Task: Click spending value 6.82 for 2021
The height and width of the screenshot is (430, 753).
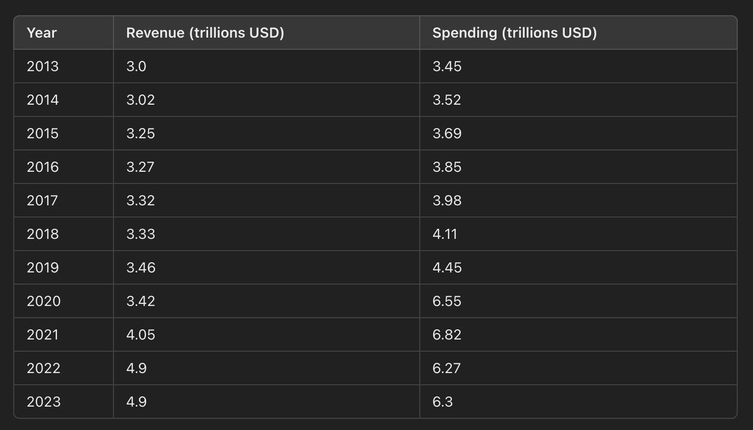Action: (447, 335)
